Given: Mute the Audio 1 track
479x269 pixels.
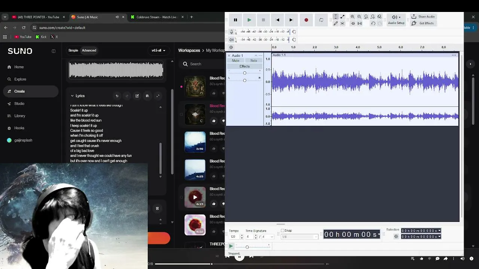Looking at the screenshot, I should pos(235,61).
